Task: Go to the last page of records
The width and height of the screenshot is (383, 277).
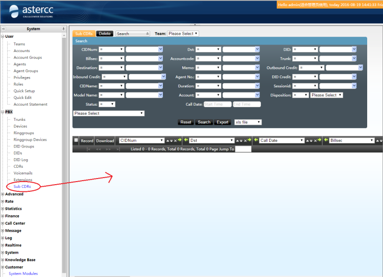Action: 117,149
